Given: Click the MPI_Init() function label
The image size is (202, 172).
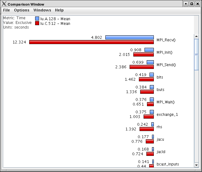Looking at the screenshot, I should click(x=164, y=52).
